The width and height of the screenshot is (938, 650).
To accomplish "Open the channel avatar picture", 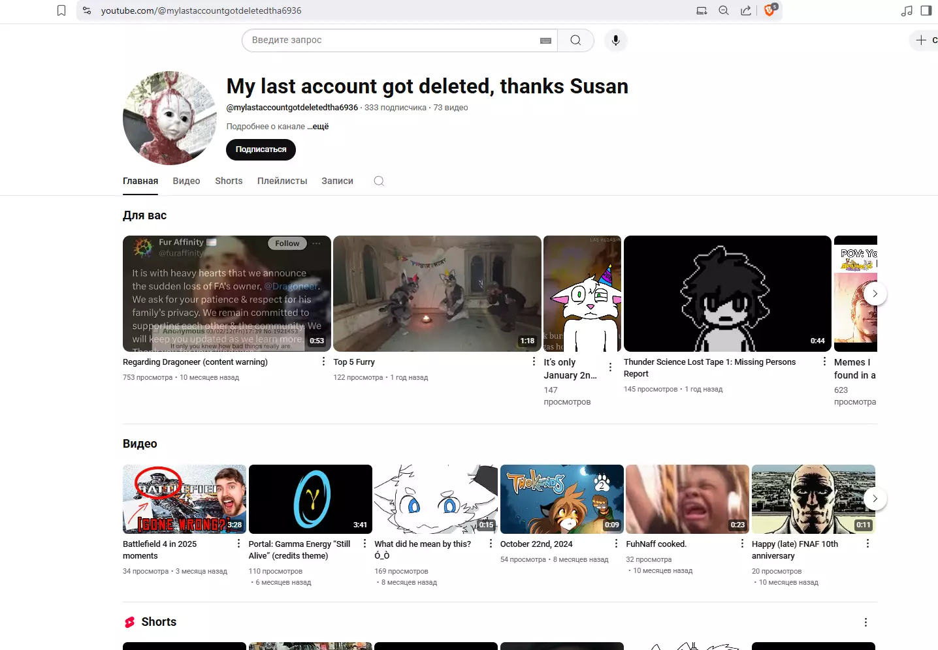I will coord(170,118).
